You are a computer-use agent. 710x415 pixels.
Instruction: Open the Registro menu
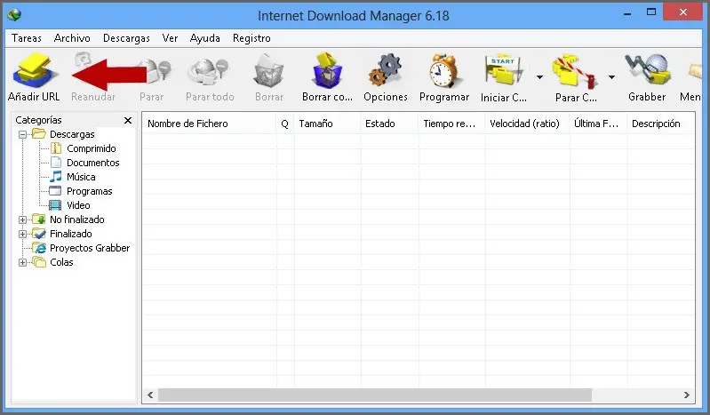pyautogui.click(x=251, y=38)
